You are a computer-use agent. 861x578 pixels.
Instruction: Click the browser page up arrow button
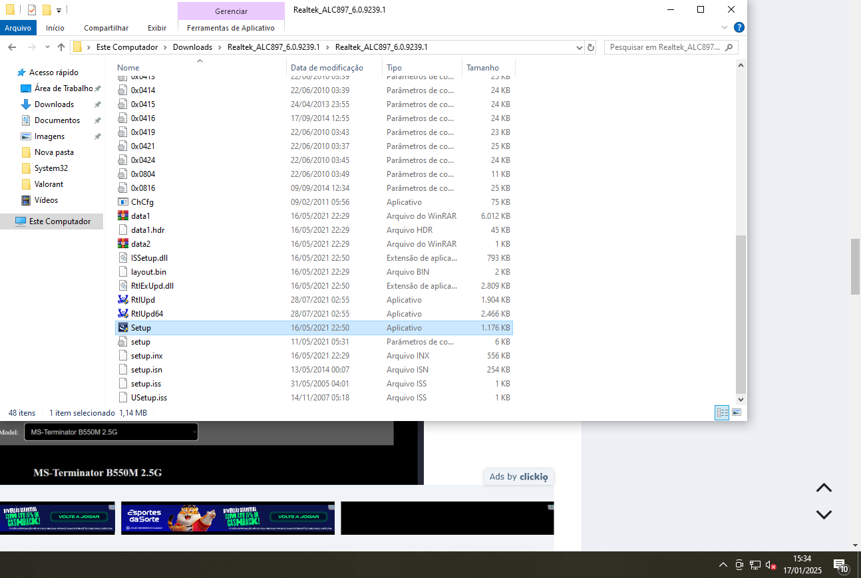click(x=824, y=488)
